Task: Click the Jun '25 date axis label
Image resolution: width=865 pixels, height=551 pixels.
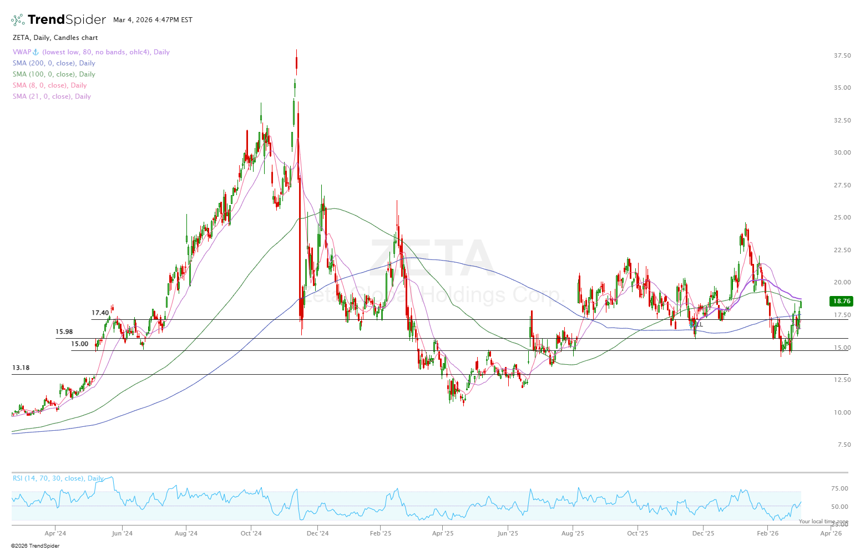Action: point(508,534)
